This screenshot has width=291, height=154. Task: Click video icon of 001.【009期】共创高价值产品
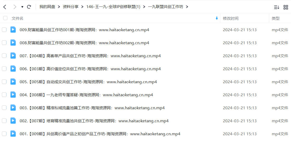click(x=13, y=133)
